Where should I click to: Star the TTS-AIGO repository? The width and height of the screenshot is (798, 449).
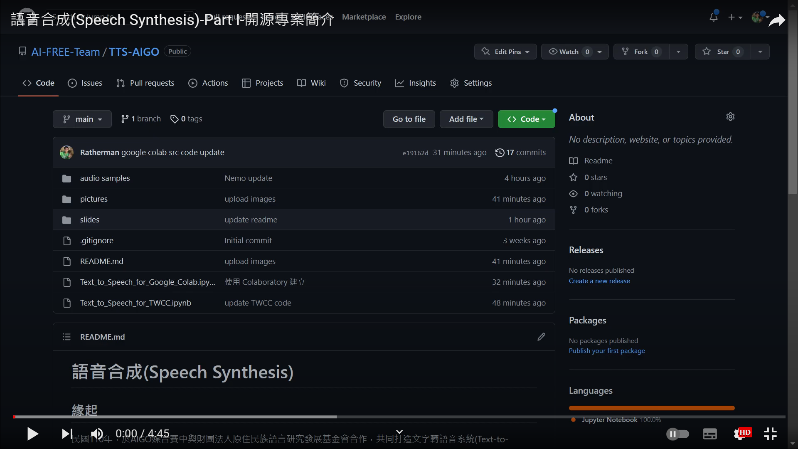coord(722,52)
